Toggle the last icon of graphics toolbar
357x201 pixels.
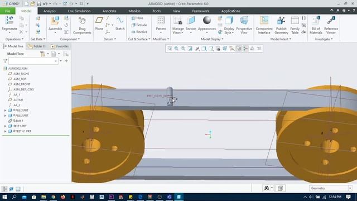point(259,49)
